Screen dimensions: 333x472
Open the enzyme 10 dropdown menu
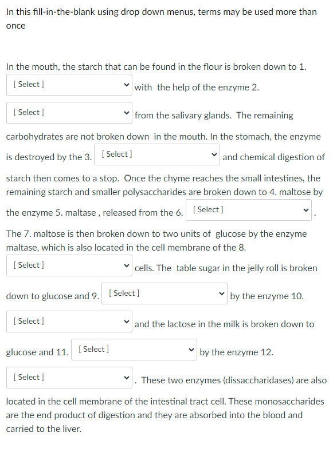pyautogui.click(x=69, y=321)
